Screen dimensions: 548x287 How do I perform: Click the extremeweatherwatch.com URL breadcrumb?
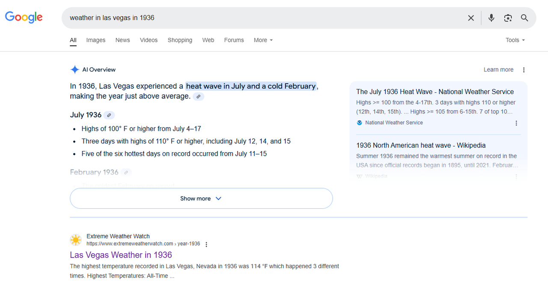click(143, 244)
